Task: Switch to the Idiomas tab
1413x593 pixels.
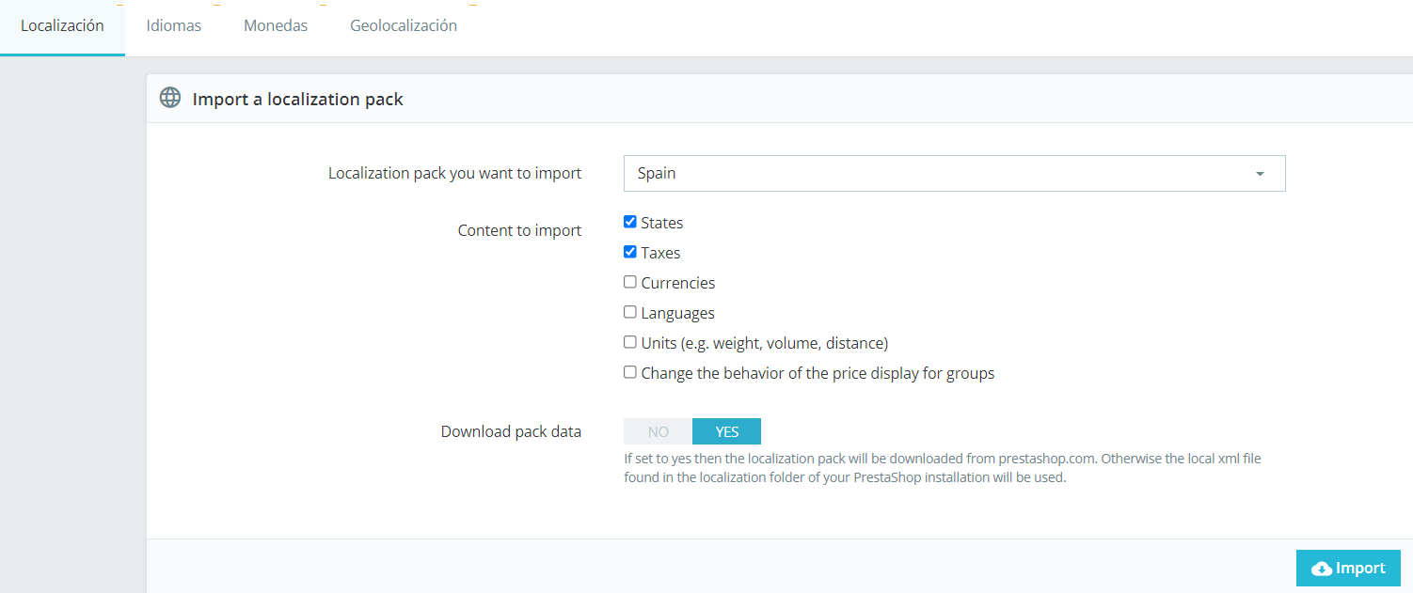Action: [x=174, y=26]
